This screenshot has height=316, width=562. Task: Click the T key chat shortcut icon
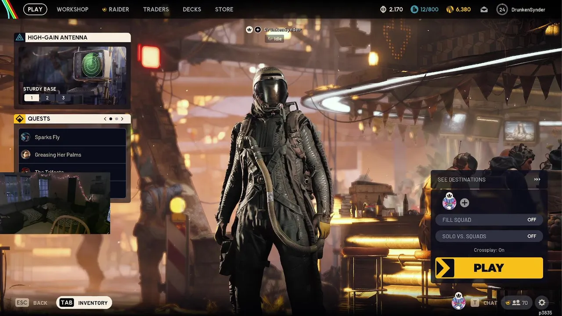(x=475, y=302)
